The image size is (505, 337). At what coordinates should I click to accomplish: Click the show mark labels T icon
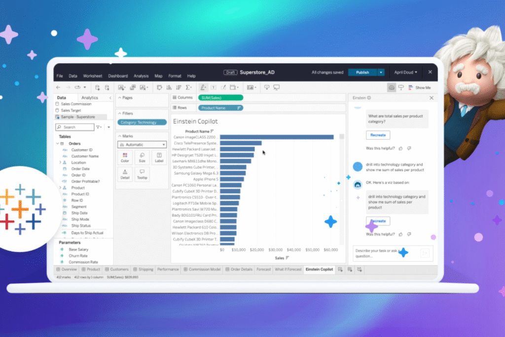click(213, 87)
